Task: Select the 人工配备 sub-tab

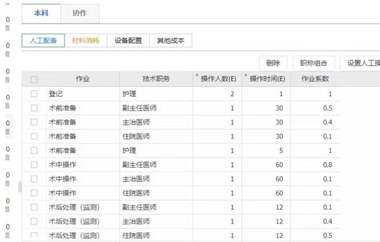Action: (x=43, y=41)
